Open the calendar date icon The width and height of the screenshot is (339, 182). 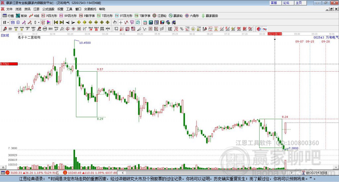145,22
